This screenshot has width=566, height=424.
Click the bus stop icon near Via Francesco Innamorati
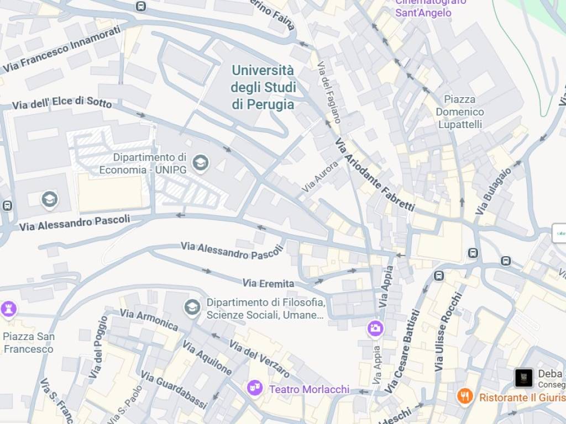coord(141,6)
